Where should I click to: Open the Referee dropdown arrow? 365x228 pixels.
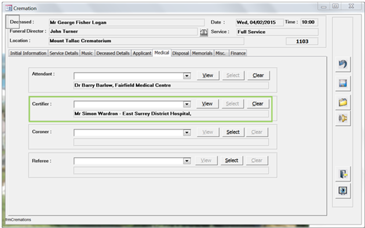tap(187, 160)
